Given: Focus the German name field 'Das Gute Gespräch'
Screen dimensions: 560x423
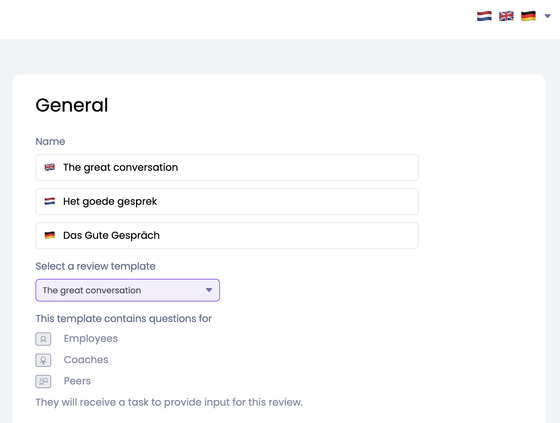Looking at the screenshot, I should [234, 236].
